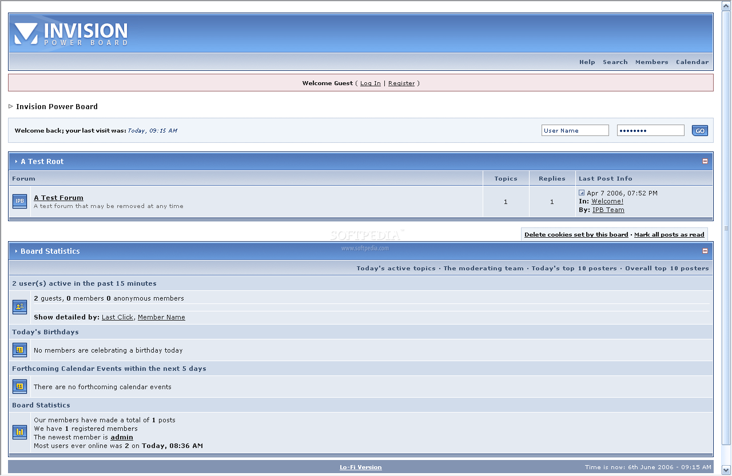Image resolution: width=732 pixels, height=476 pixels.
Task: Show detailed by Last Click
Action: pyautogui.click(x=117, y=317)
